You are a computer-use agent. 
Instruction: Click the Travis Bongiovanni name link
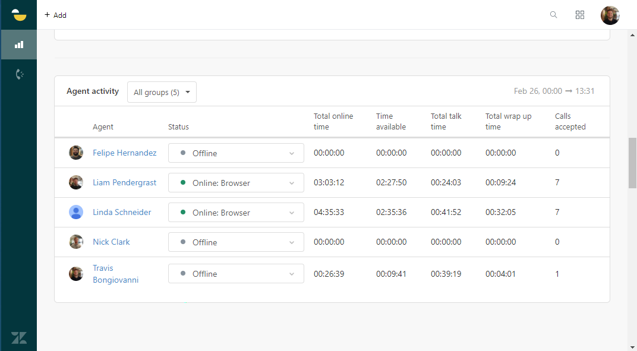coord(115,274)
